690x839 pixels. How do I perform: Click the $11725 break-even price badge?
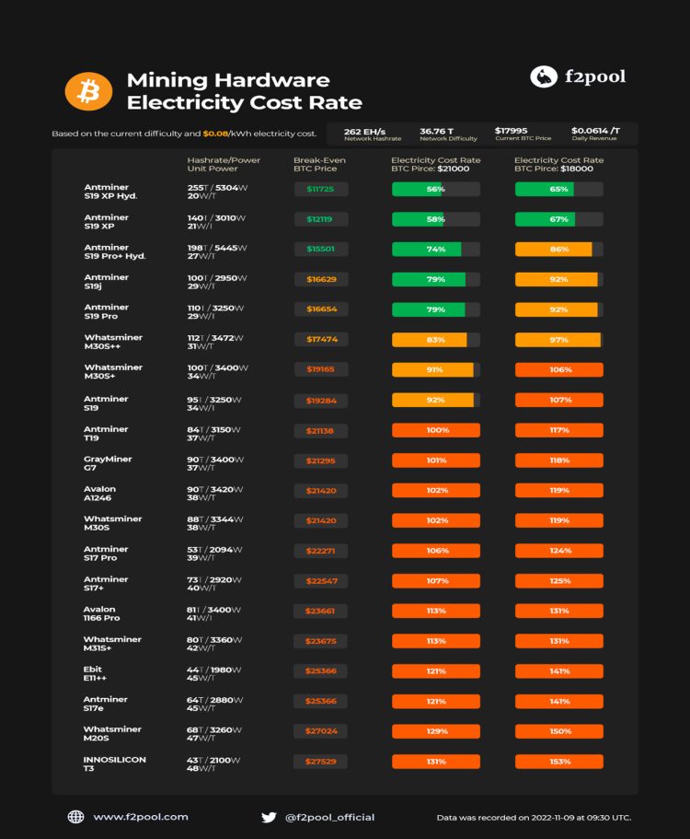(x=321, y=189)
